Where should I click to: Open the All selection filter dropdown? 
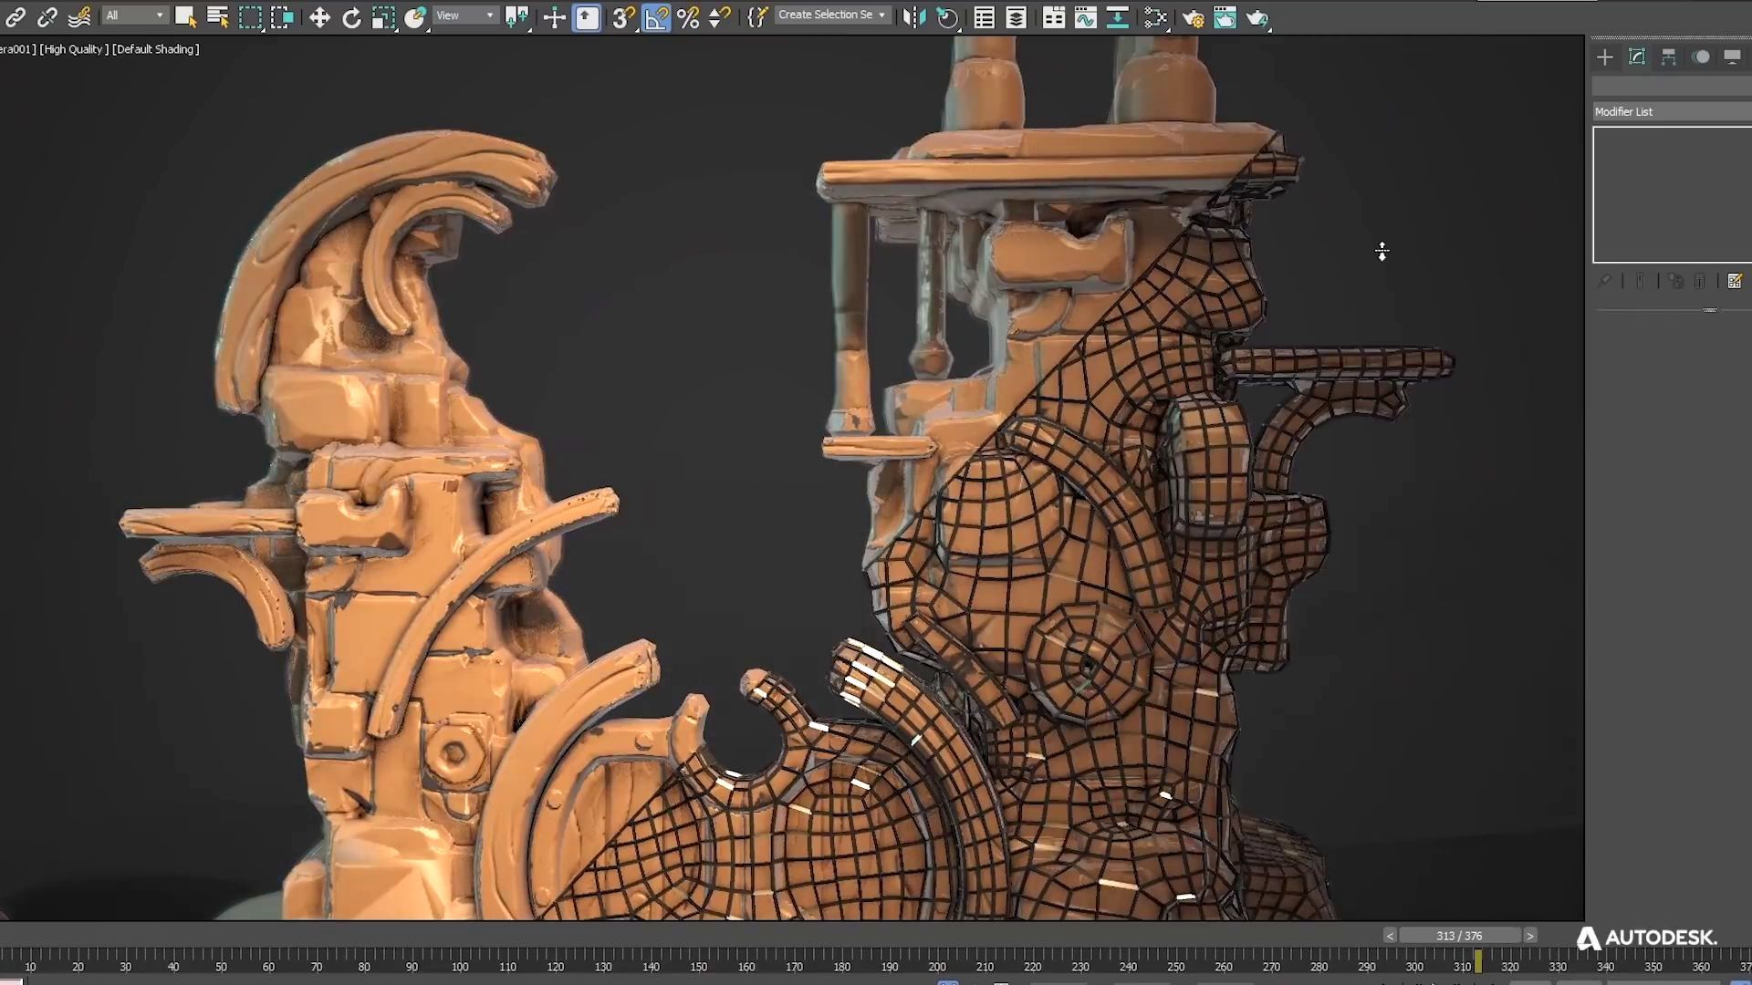click(134, 16)
